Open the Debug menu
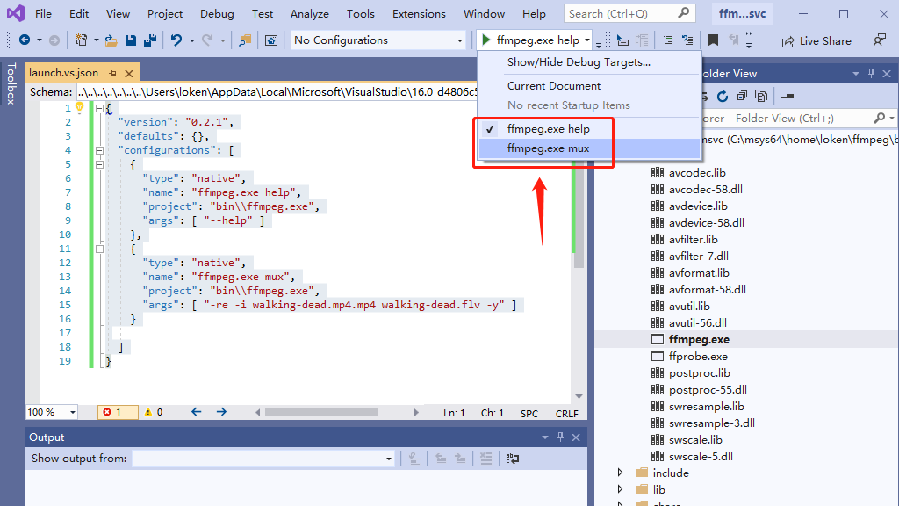The image size is (899, 506). (217, 14)
